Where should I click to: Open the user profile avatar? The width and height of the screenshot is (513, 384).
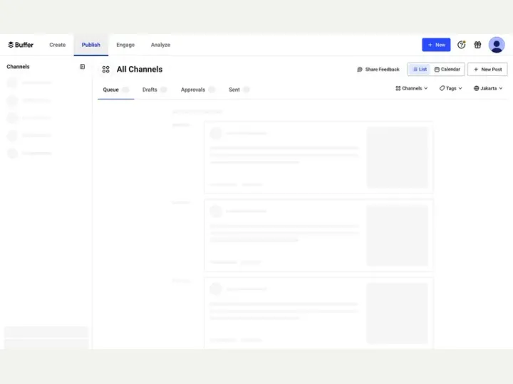[497, 45]
